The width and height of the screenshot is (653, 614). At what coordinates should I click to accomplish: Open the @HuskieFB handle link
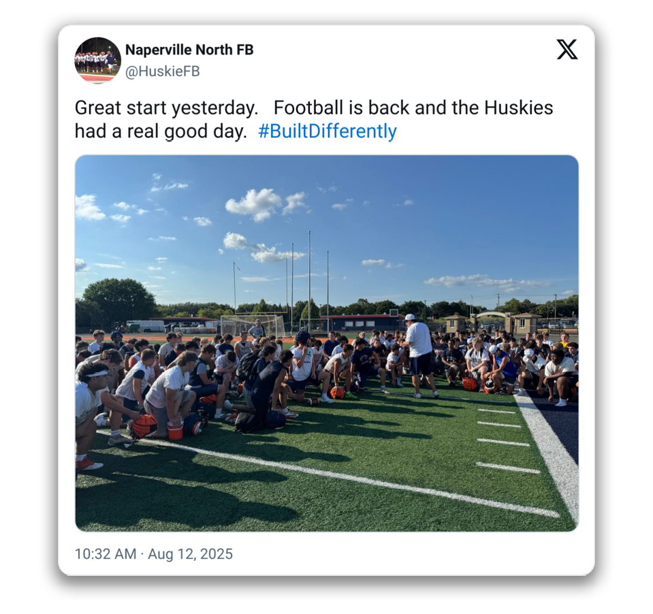pos(163,71)
